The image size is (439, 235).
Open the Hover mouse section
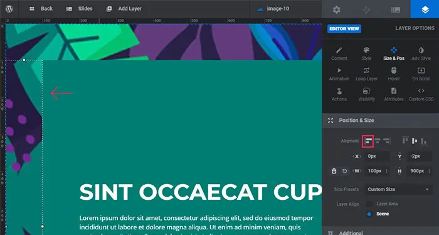pos(394,74)
